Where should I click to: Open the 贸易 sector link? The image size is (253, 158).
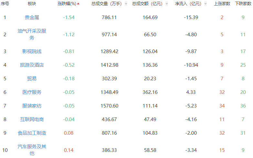click(32, 78)
